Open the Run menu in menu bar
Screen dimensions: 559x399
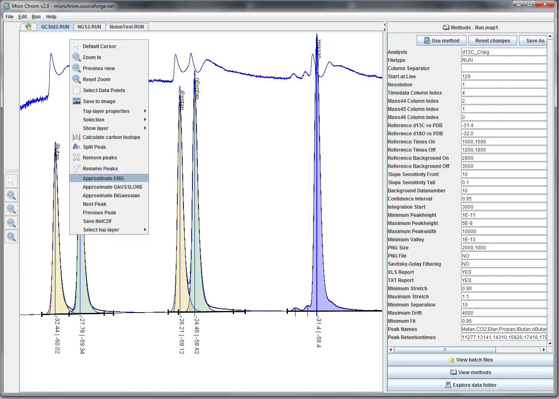point(36,17)
